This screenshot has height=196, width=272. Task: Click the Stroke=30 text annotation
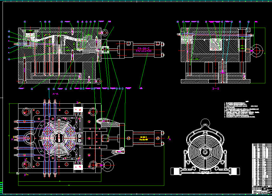(x=143, y=51)
